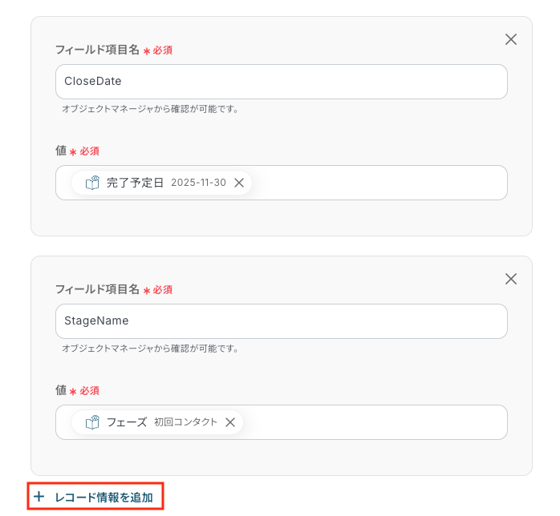Click empty area of 完了予定日 value field
The width and height of the screenshot is (560, 516).
tap(379, 183)
